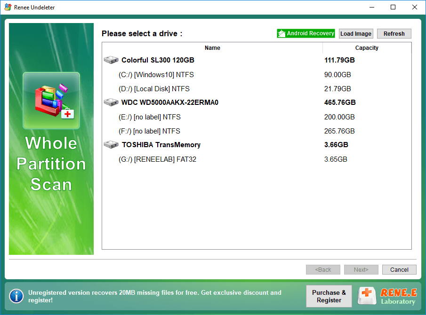Maximize the Renee Undeleter window
This screenshot has width=426, height=315.
click(x=393, y=8)
